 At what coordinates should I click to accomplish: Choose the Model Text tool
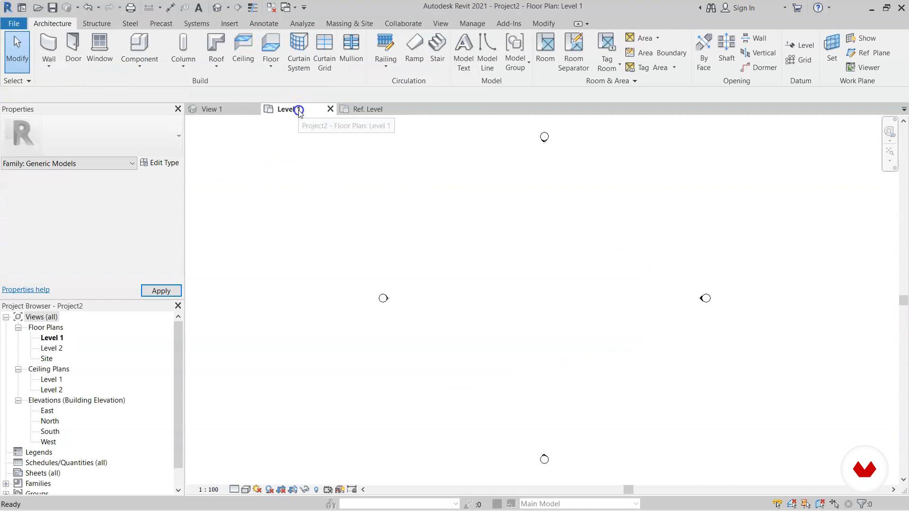[x=463, y=52]
